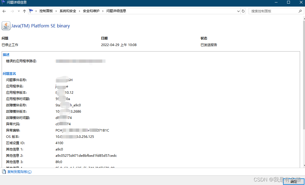Select the 状态 column header
Viewport: 305px width, 185px height.
[x=204, y=38]
